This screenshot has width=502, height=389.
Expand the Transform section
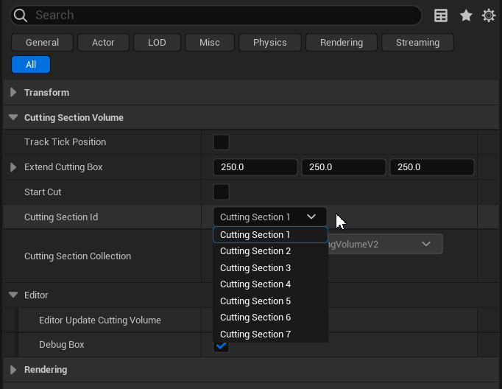(13, 93)
